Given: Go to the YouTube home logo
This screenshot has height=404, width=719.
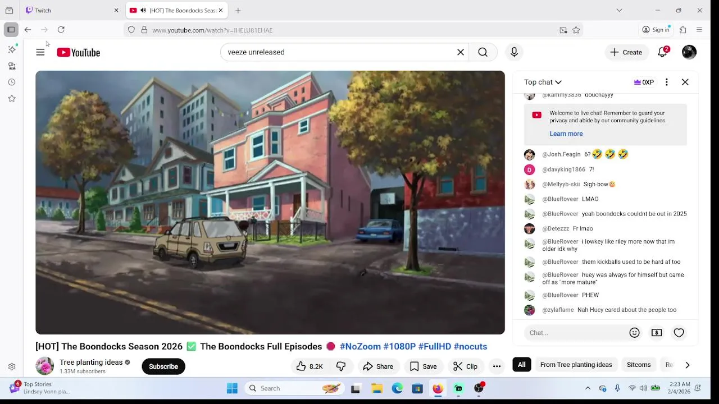Looking at the screenshot, I should (79, 52).
